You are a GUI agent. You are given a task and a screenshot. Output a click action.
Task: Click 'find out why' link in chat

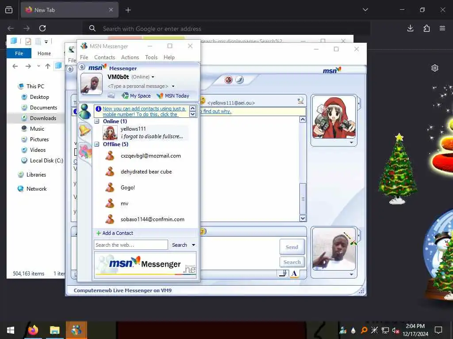[217, 111]
